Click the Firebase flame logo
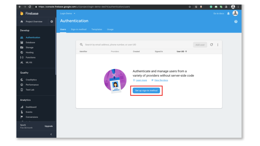This screenshot has width=260, height=146. pyautogui.click(x=22, y=13)
